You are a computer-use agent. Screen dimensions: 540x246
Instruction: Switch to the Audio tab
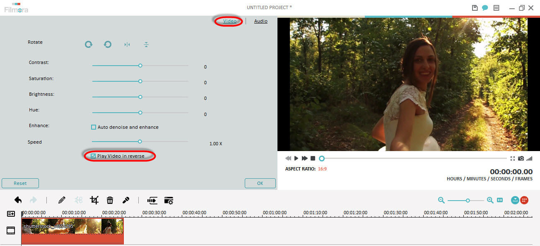point(261,21)
